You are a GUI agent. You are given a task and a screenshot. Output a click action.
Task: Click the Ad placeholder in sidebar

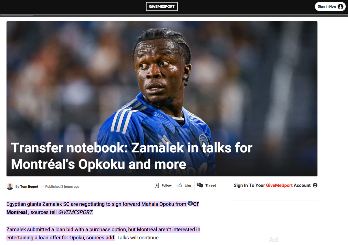[x=273, y=240]
